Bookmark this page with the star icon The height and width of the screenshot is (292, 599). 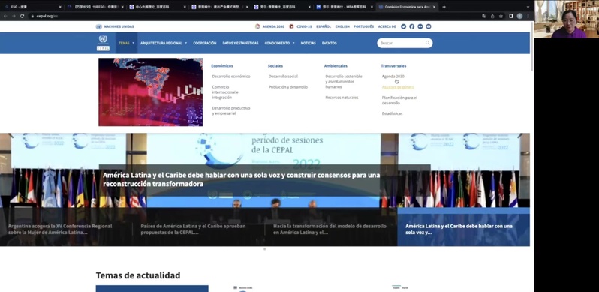tap(501, 16)
